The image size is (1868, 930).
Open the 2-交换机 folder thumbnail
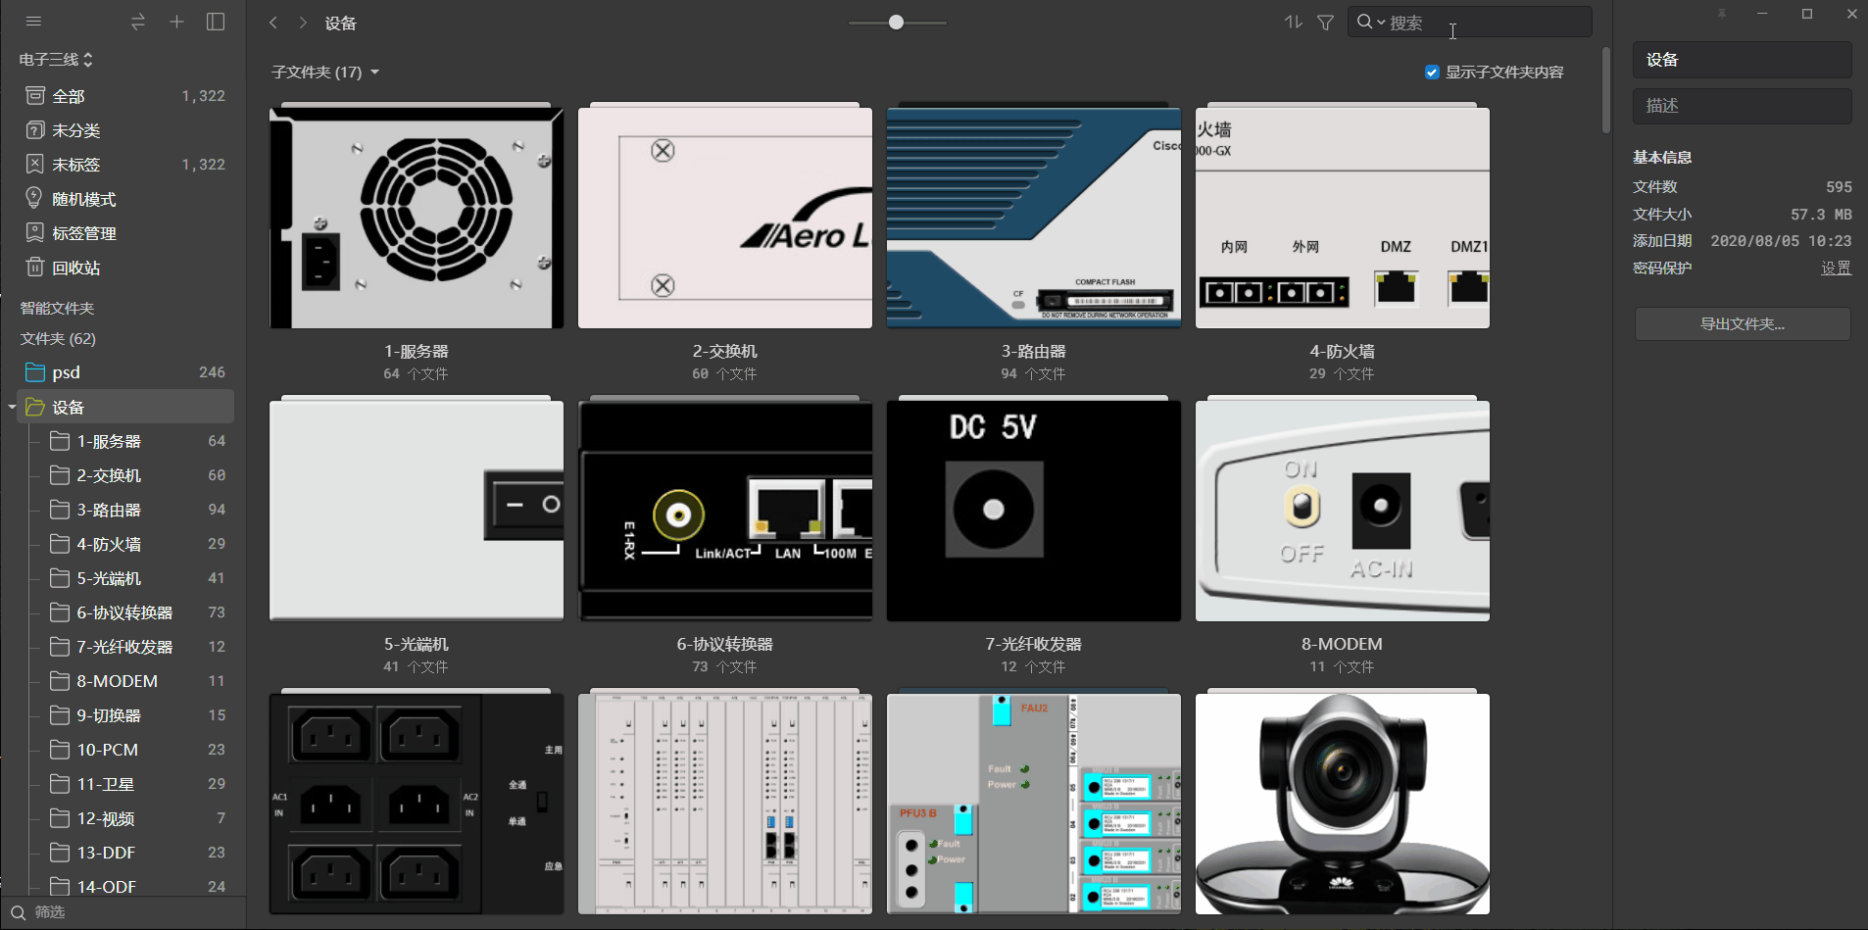pyautogui.click(x=725, y=216)
